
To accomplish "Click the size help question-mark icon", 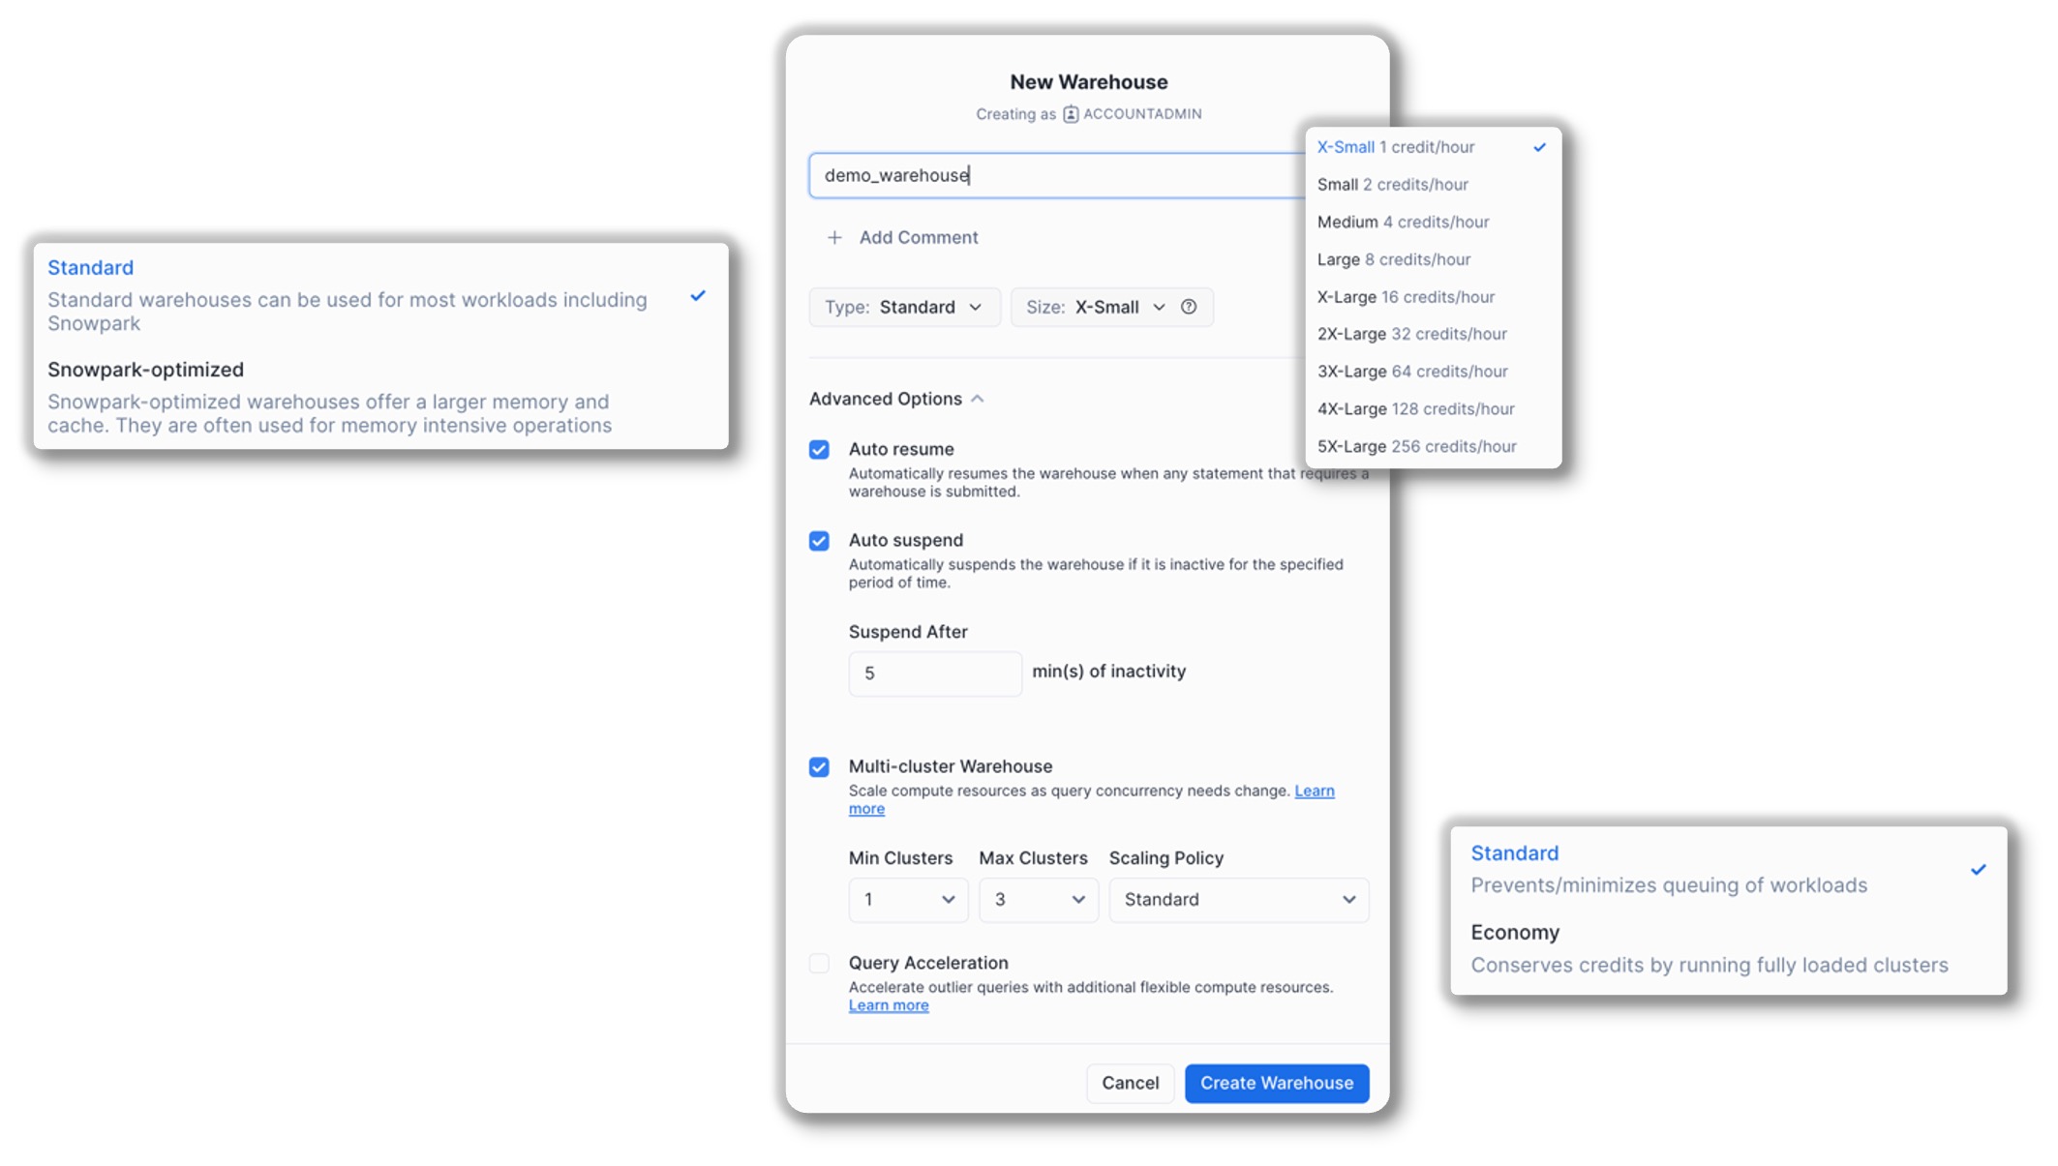I will 1189,307.
